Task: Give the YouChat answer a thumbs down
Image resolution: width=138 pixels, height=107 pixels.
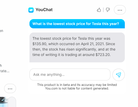Action: (x=108, y=10)
